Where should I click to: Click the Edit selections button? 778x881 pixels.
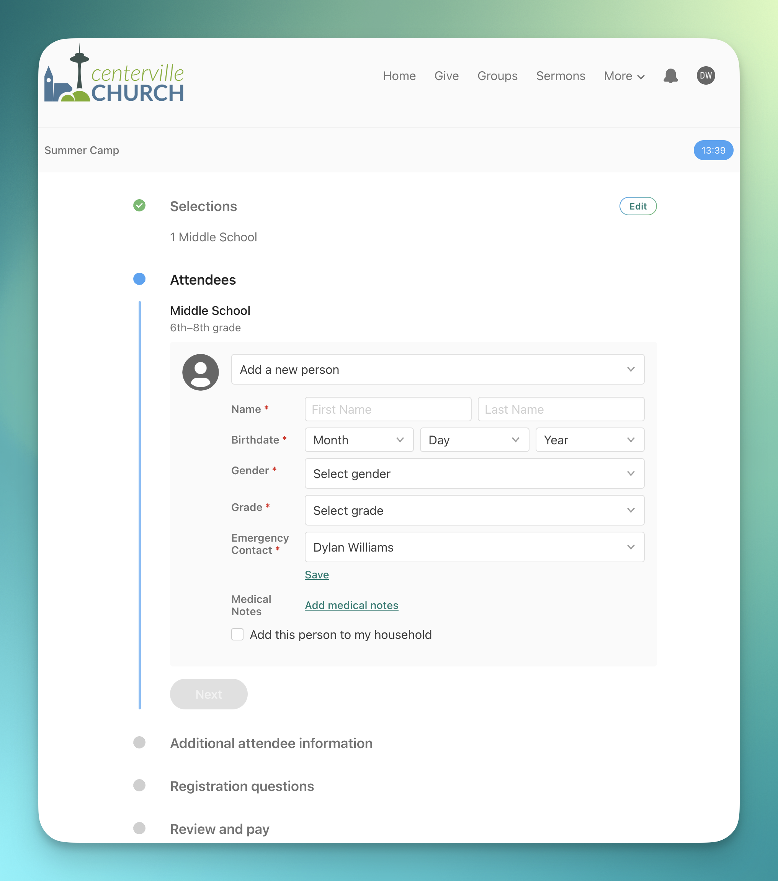click(637, 206)
